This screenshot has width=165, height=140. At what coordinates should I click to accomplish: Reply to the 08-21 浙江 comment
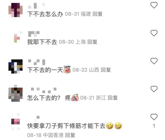[x=113, y=98]
